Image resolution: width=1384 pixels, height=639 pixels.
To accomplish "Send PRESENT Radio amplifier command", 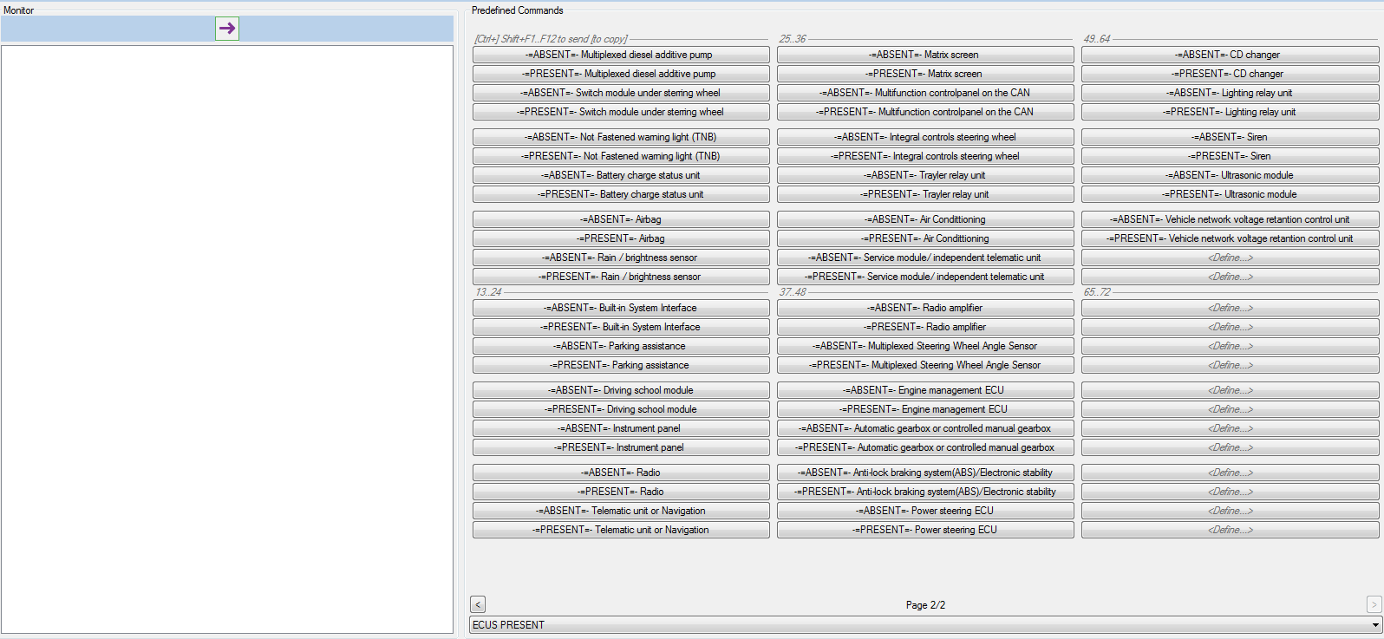I will pos(925,327).
